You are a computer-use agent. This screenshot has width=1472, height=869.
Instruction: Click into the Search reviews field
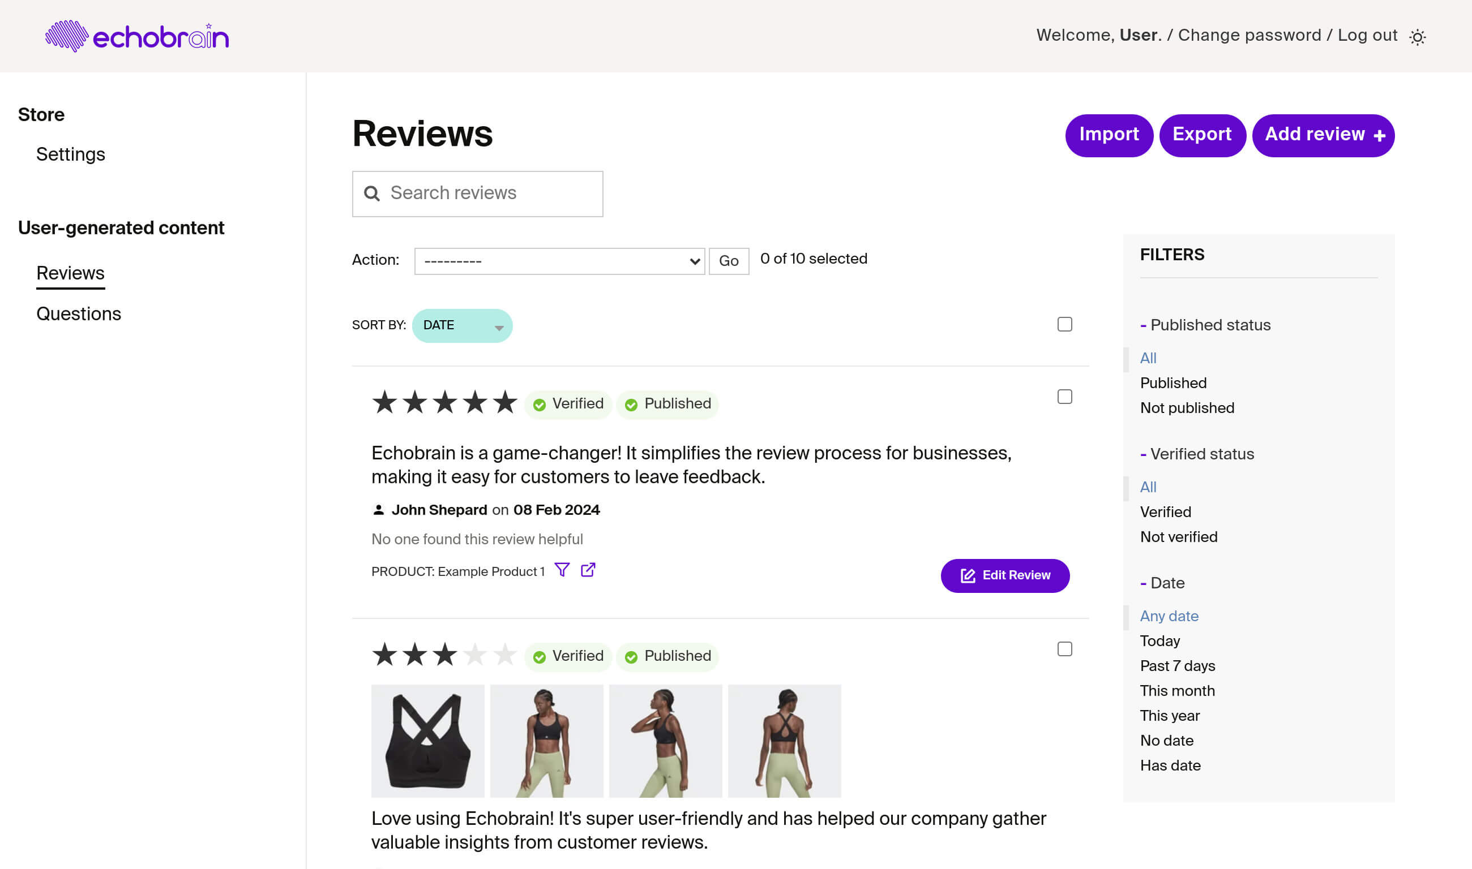coord(478,194)
